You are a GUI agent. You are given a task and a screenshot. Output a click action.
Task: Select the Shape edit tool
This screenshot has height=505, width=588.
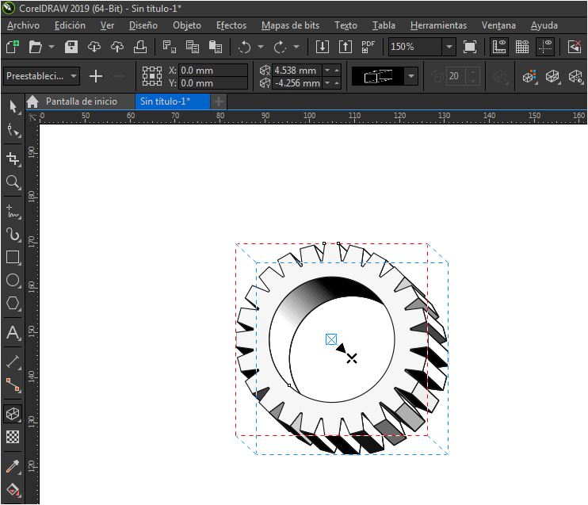(13, 131)
